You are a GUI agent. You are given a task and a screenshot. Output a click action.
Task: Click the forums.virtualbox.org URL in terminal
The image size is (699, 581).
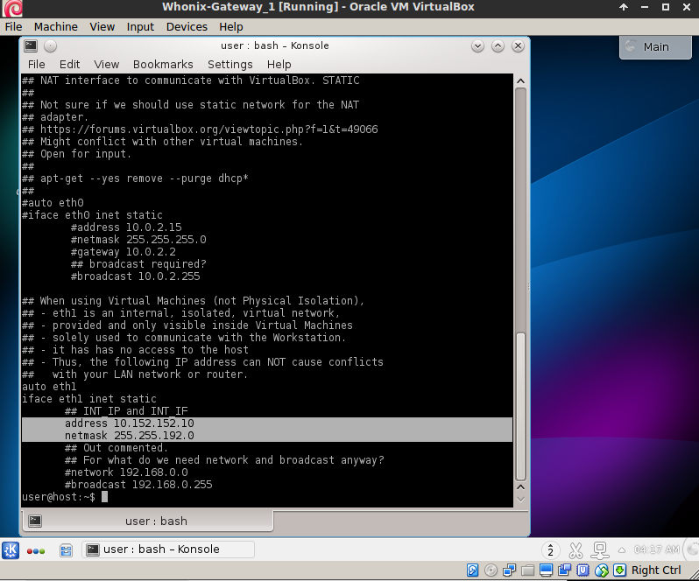click(209, 129)
